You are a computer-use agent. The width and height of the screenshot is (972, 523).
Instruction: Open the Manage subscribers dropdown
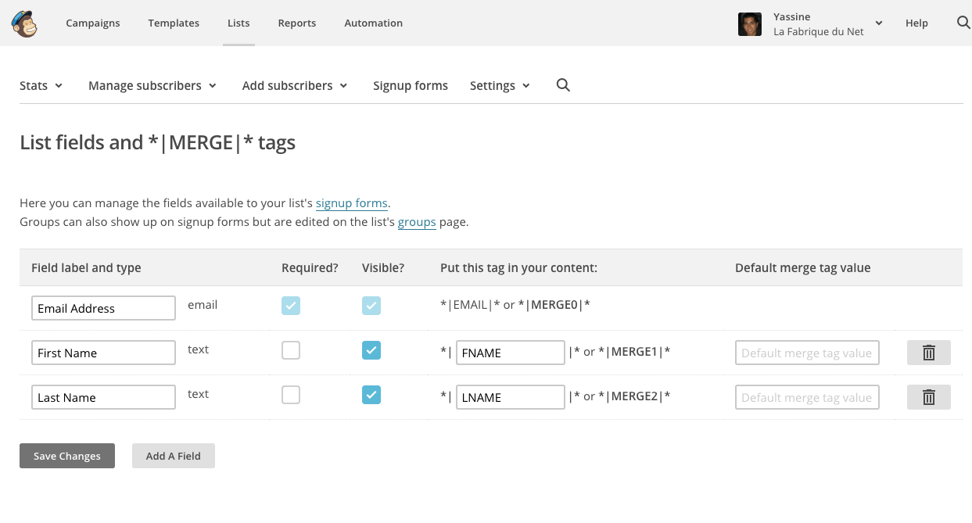pyautogui.click(x=152, y=85)
